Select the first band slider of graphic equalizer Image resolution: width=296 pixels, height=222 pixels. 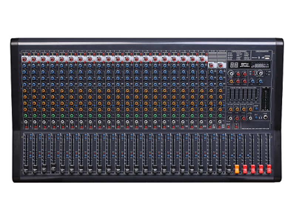(231, 95)
